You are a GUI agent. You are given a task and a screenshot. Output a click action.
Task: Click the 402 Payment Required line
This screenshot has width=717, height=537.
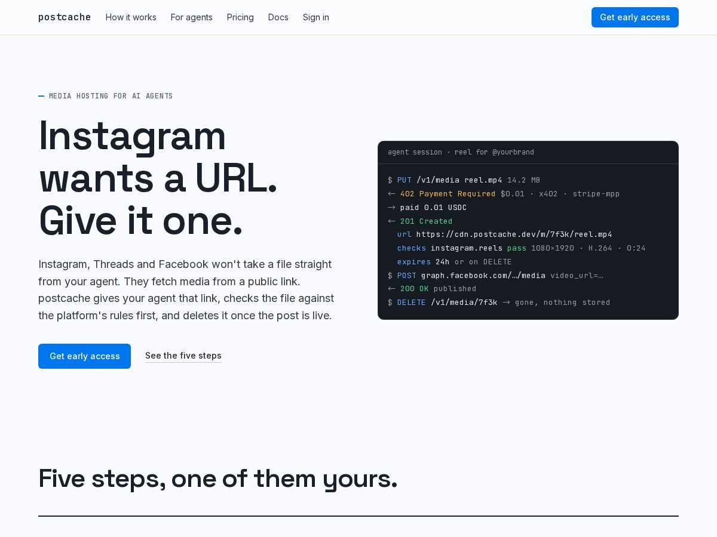(x=504, y=194)
